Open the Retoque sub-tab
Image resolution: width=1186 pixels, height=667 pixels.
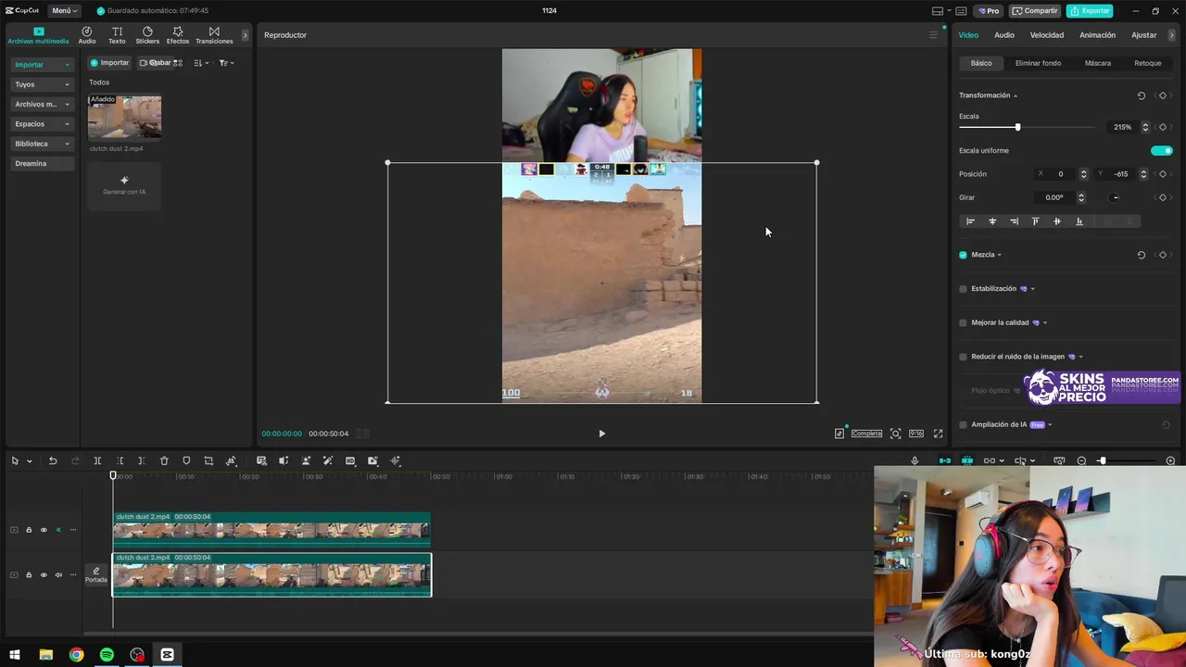[1147, 63]
